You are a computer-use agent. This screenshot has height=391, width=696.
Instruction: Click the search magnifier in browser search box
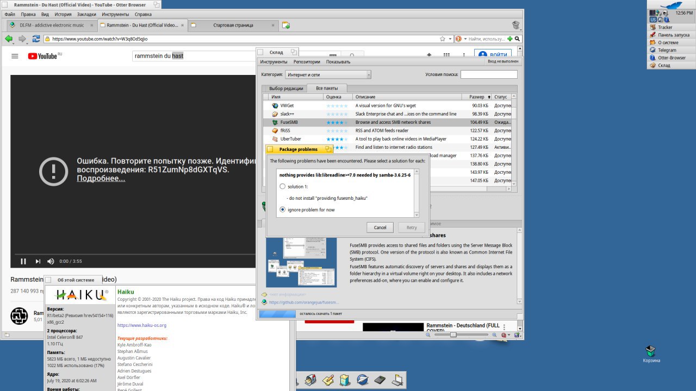tap(518, 39)
